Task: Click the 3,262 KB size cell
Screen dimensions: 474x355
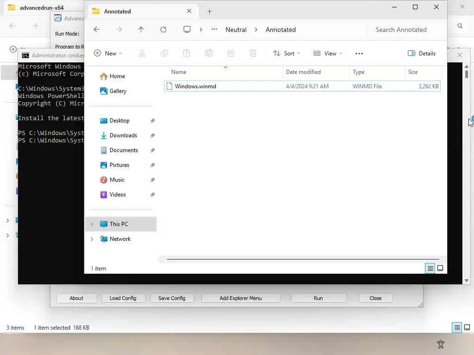Action: (428, 86)
